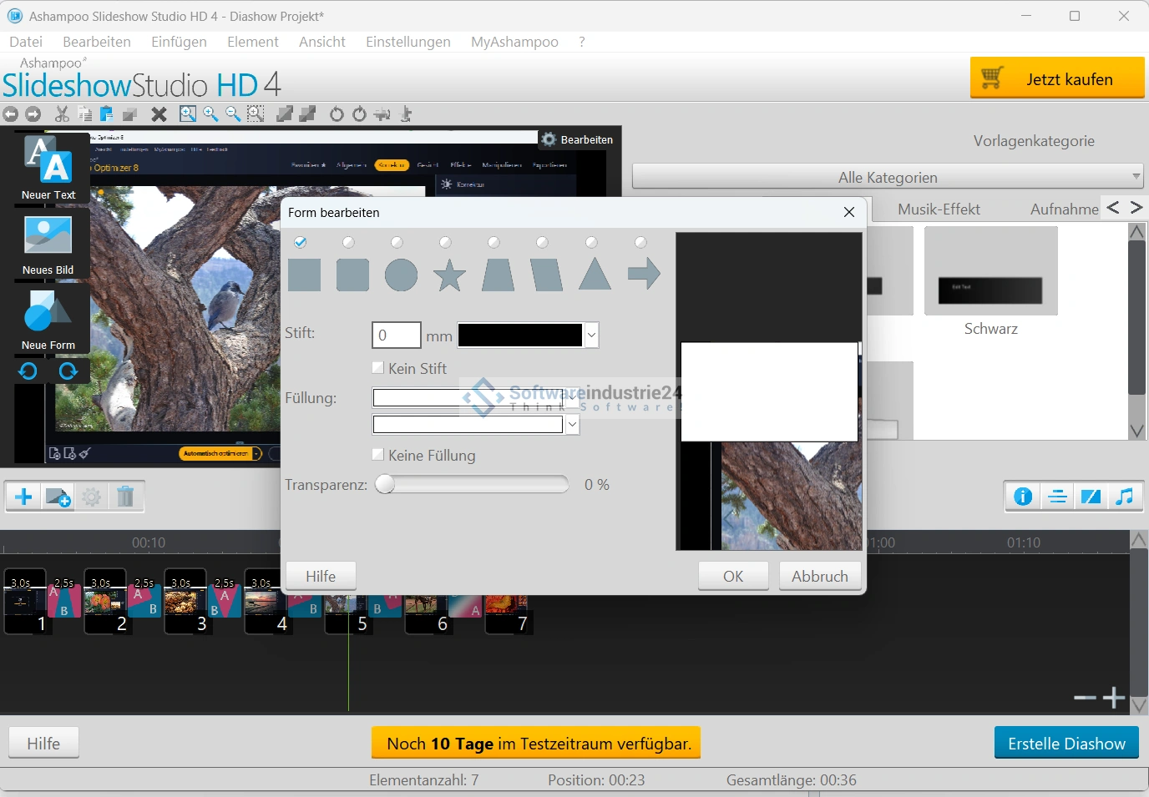
Task: Click the trash can delete icon
Action: 125,497
